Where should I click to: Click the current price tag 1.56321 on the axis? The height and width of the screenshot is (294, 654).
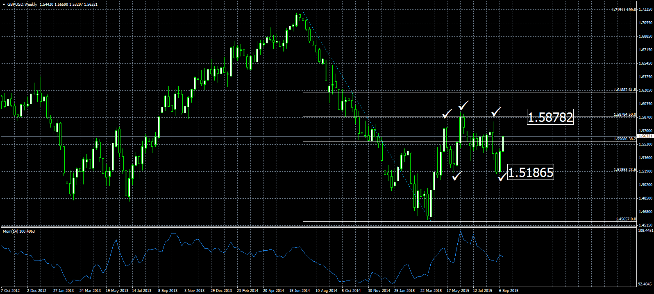point(645,136)
